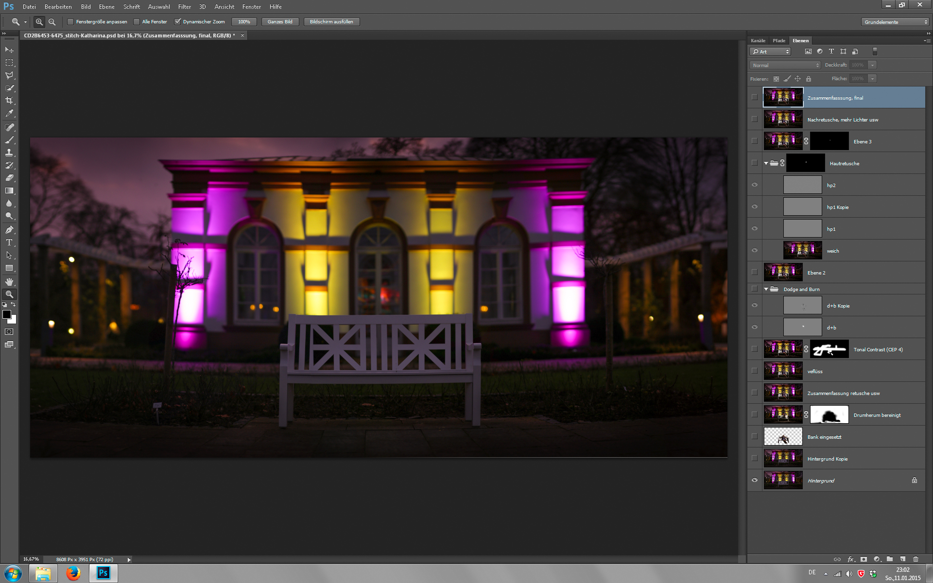Click the delete layer trash icon
933x583 pixels.
pos(916,559)
